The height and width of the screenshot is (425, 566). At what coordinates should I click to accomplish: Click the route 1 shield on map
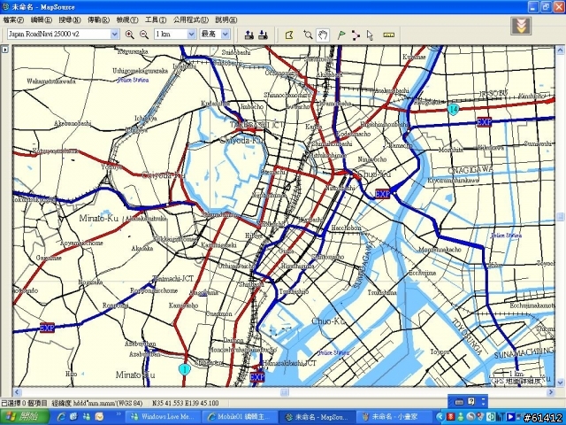(x=185, y=369)
